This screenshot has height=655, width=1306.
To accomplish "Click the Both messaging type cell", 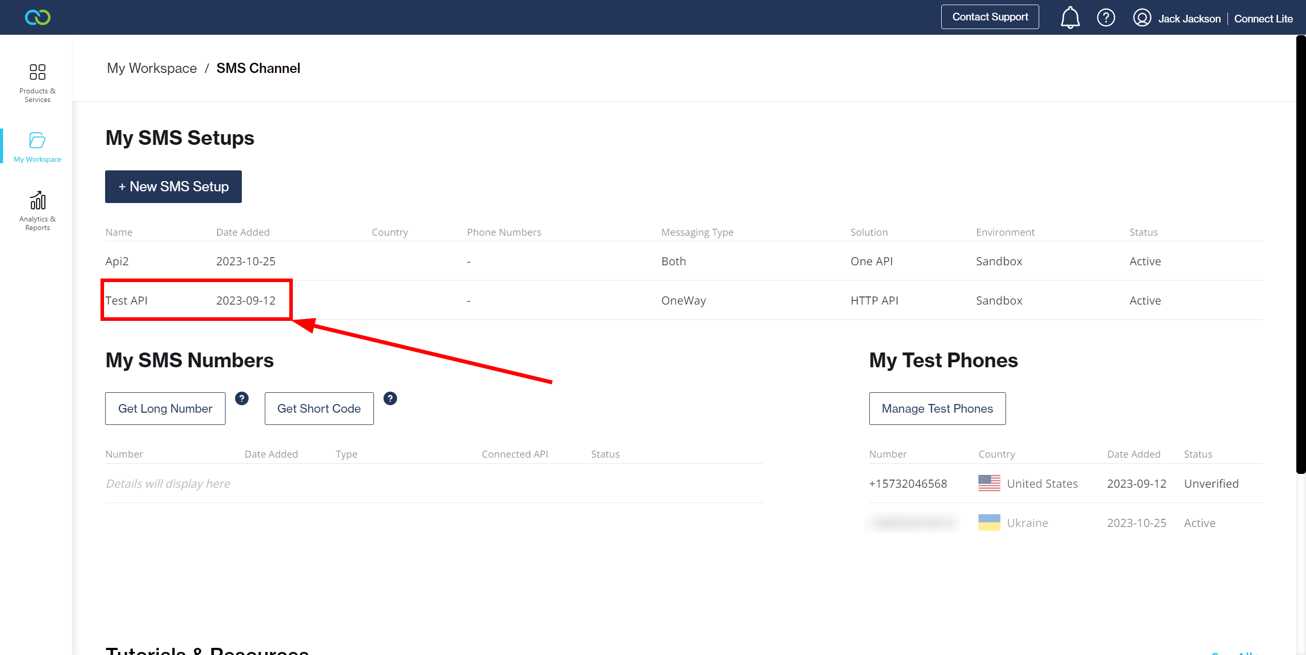I will coord(673,261).
